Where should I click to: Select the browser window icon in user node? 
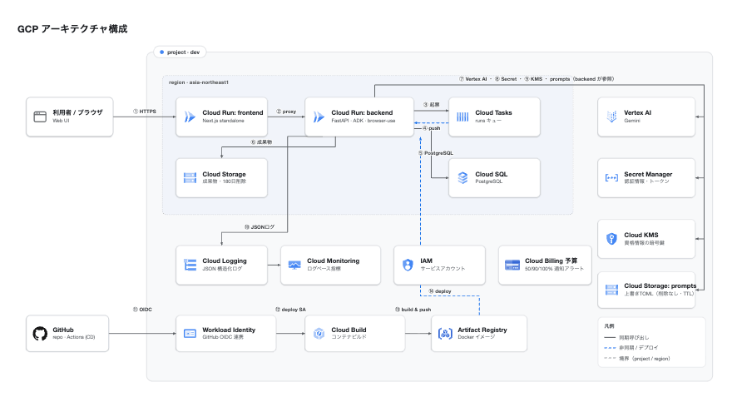pos(40,117)
